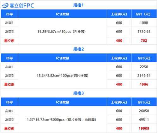
Task: Click 友商2's 600 fee in 规格1
Action: click(119, 32)
